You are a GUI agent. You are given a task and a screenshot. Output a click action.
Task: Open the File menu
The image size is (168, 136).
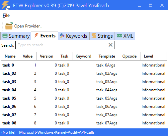(x=6, y=15)
